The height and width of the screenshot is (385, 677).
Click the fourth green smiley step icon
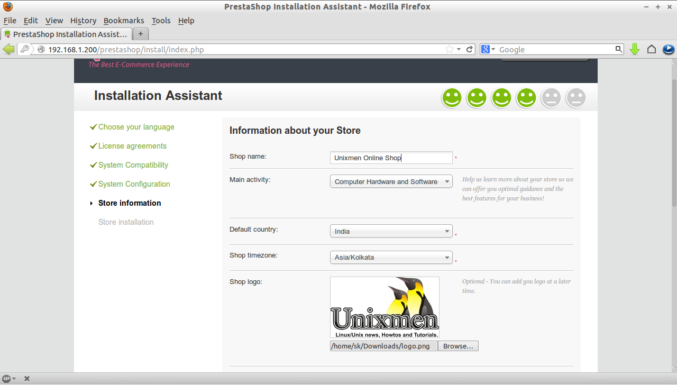point(526,98)
